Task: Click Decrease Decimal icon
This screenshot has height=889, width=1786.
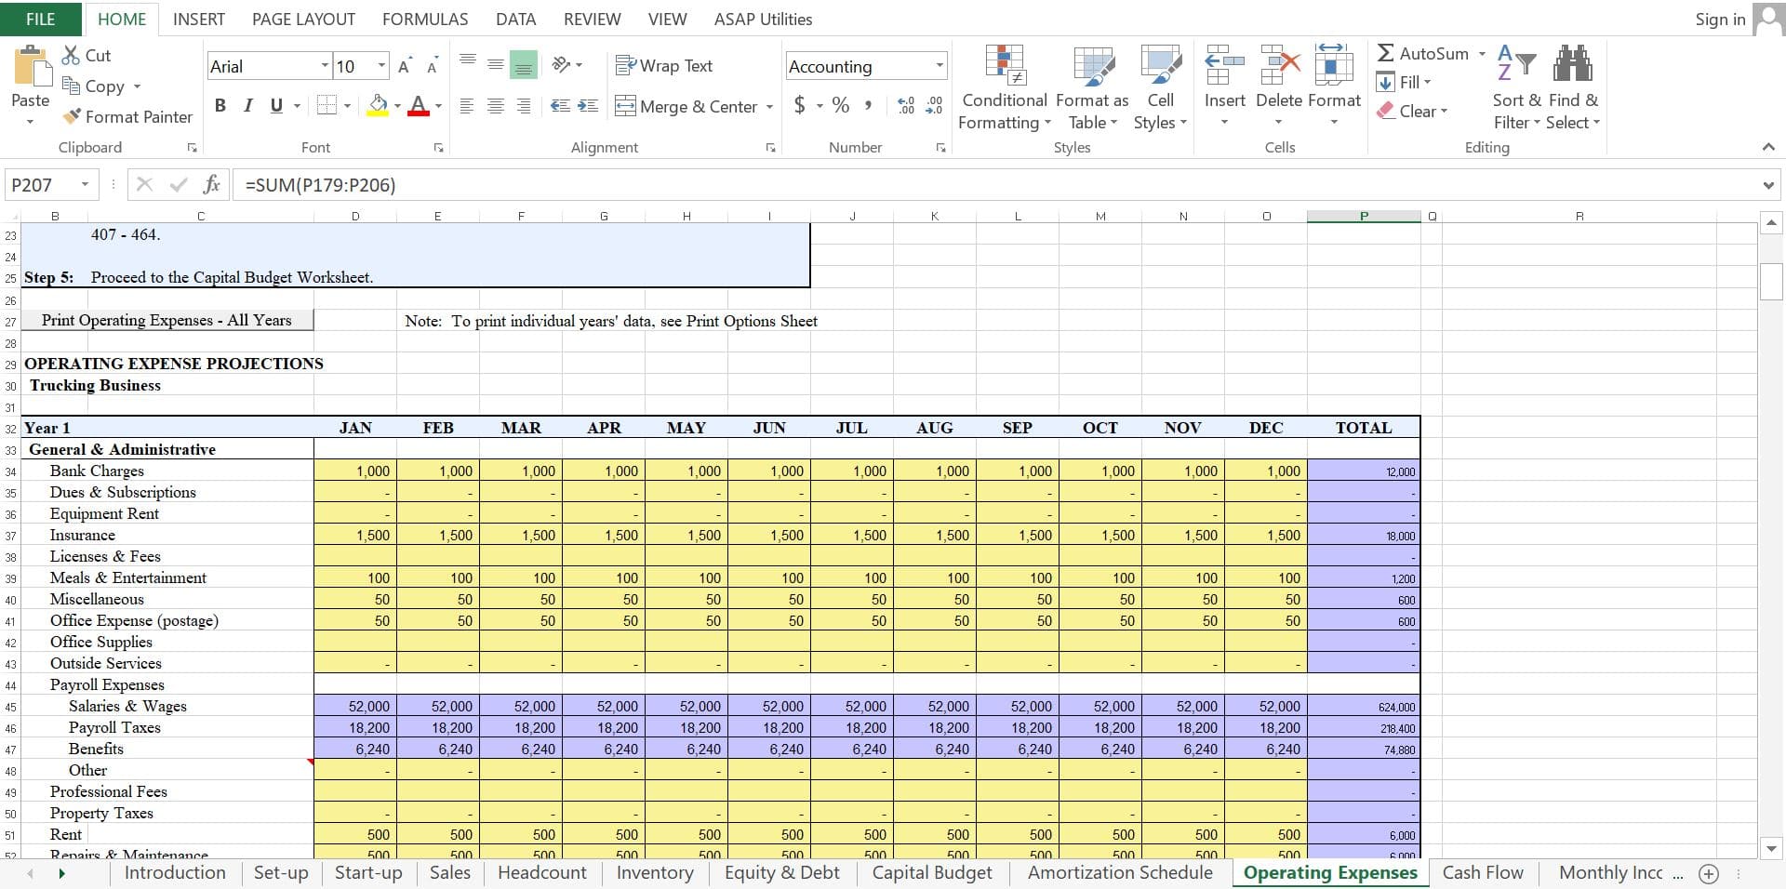Action: (x=934, y=105)
